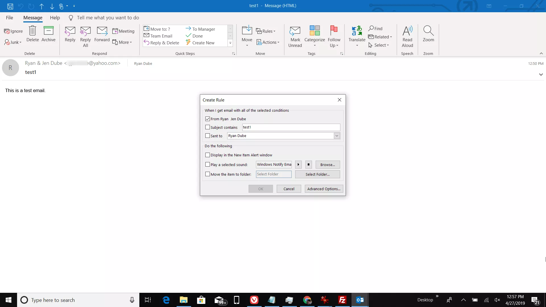Click the Advanced Options button
Screen dimensions: 546x307
point(324,189)
